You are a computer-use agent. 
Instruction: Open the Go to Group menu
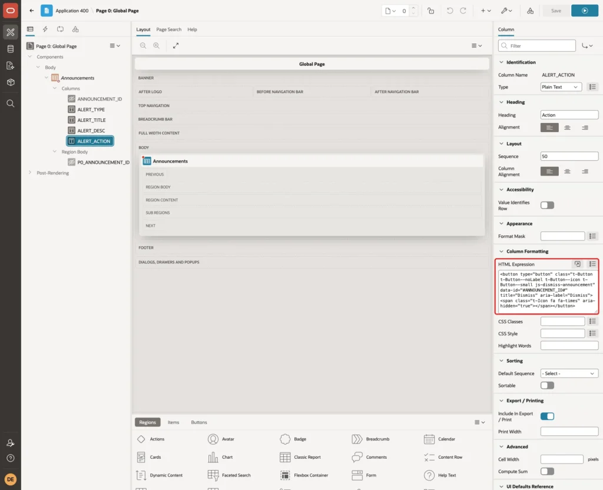(587, 46)
